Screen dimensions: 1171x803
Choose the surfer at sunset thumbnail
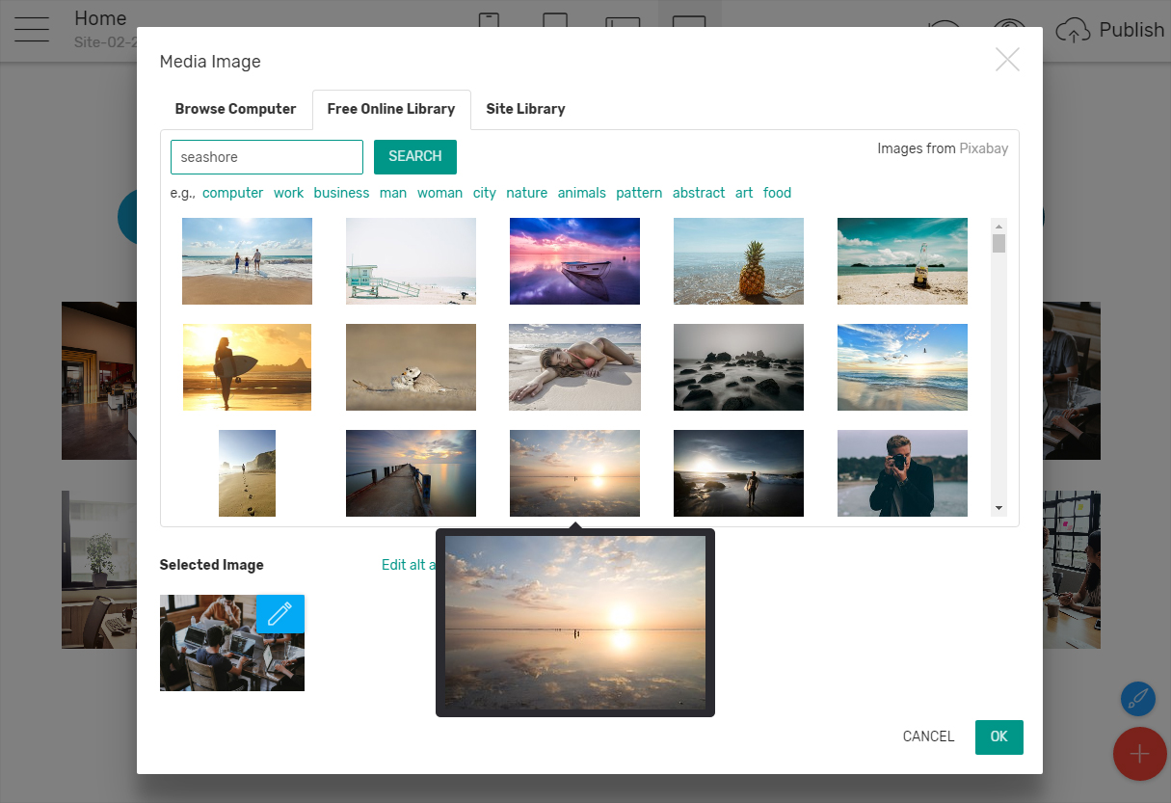[247, 367]
